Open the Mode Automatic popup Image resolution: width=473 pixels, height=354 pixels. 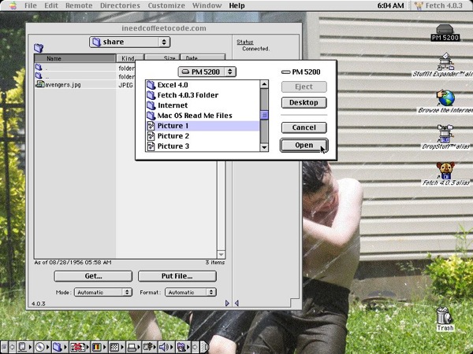[x=103, y=292]
